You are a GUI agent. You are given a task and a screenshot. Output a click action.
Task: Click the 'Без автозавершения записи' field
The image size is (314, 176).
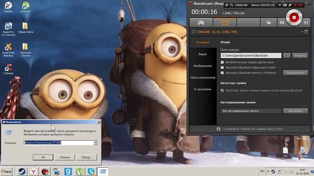[251, 111]
